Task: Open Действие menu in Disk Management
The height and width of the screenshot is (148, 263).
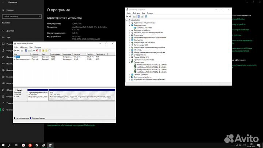Action: 24,47
